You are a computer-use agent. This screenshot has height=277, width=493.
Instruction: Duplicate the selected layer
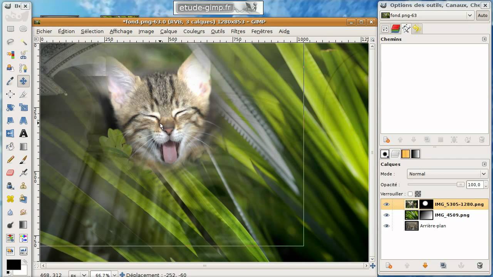pos(443,265)
